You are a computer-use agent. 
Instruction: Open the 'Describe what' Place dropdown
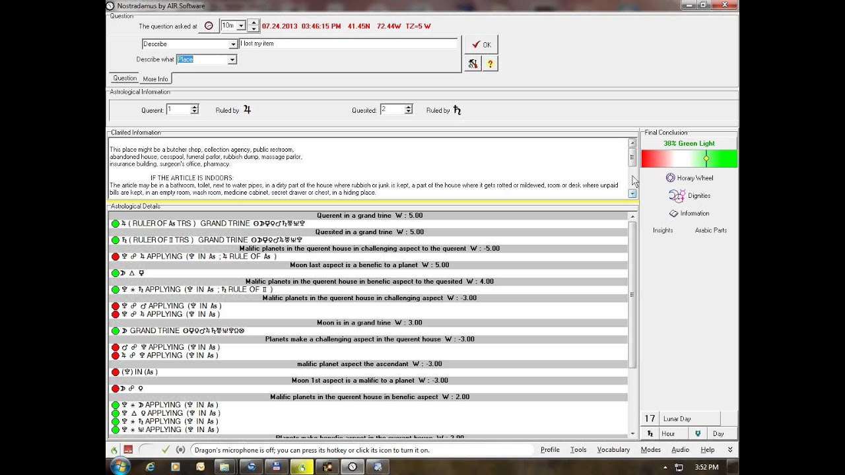(232, 59)
